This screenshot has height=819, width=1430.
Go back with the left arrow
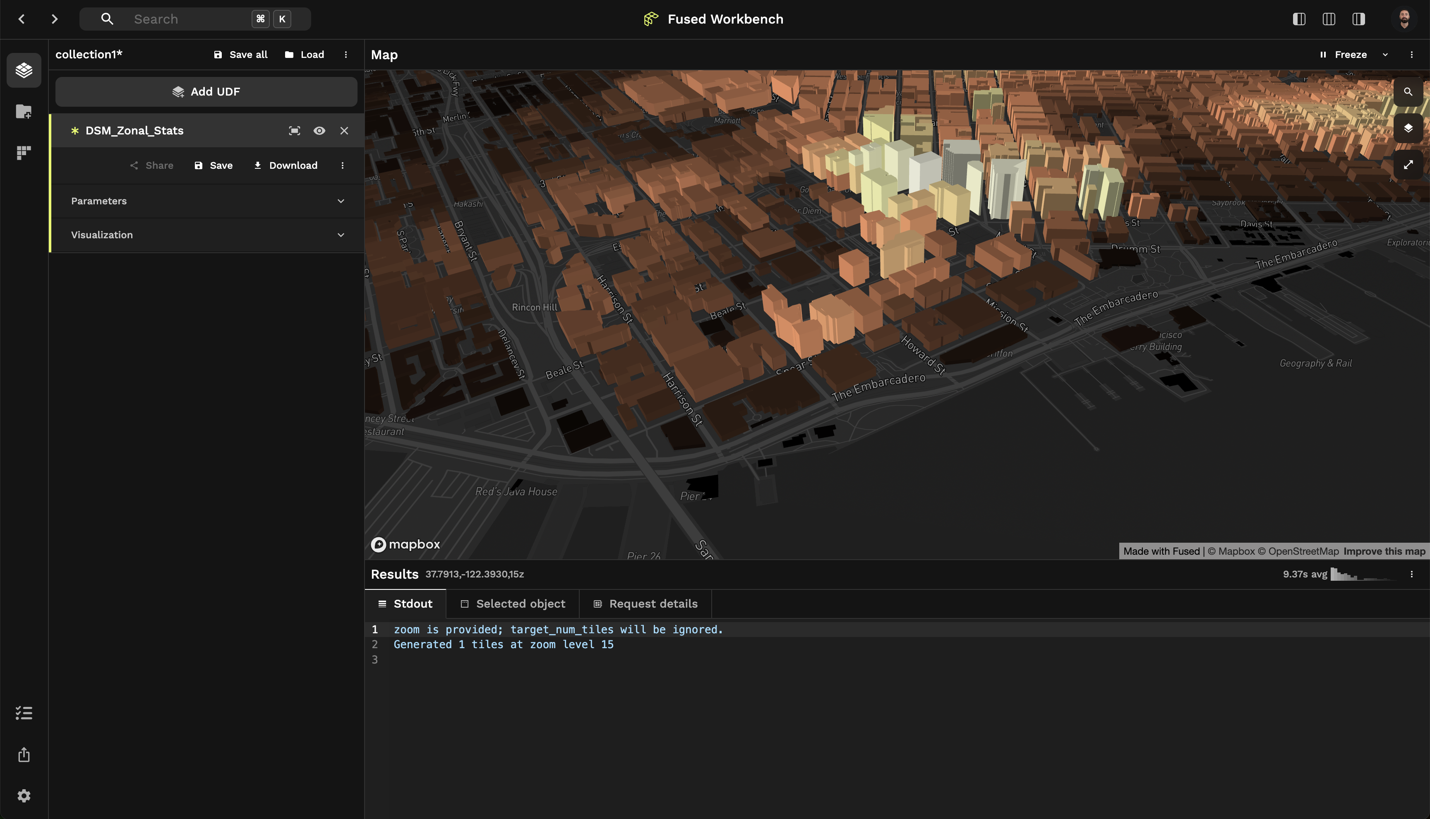click(x=22, y=19)
